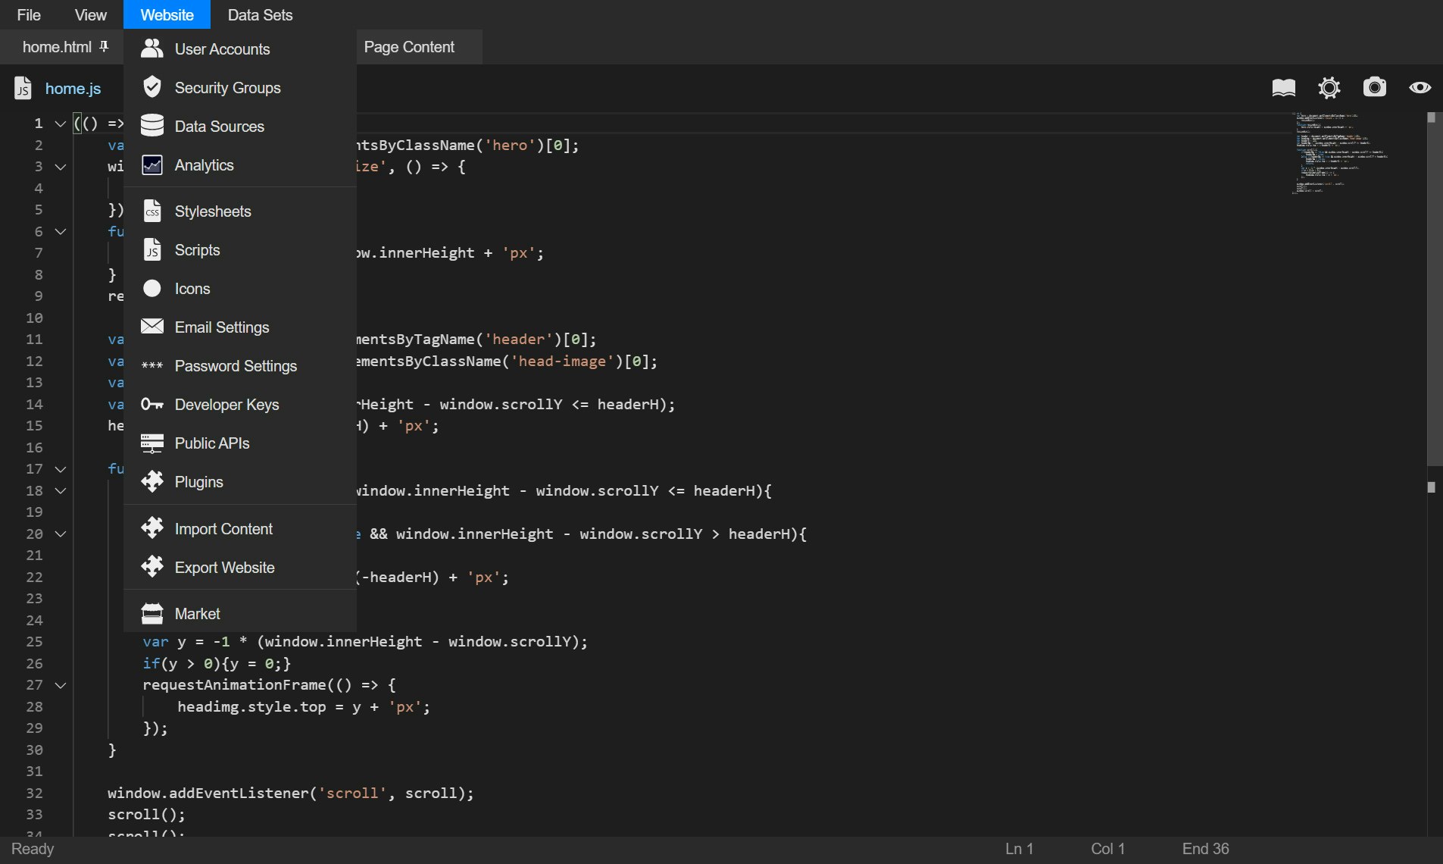Click the 'scroll' string on line 32

click(352, 794)
